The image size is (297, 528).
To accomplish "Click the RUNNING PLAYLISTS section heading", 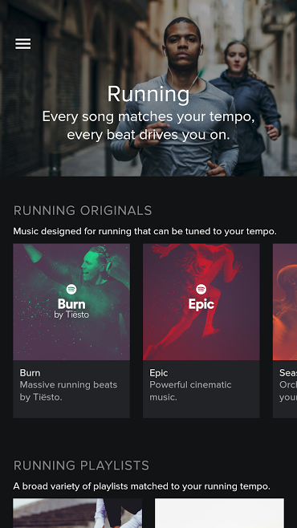I will [x=81, y=465].
